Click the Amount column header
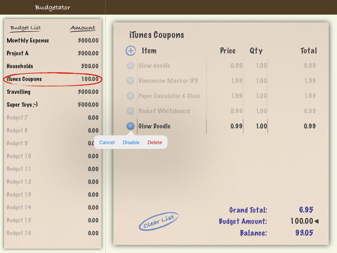The height and width of the screenshot is (253, 337). tap(83, 28)
